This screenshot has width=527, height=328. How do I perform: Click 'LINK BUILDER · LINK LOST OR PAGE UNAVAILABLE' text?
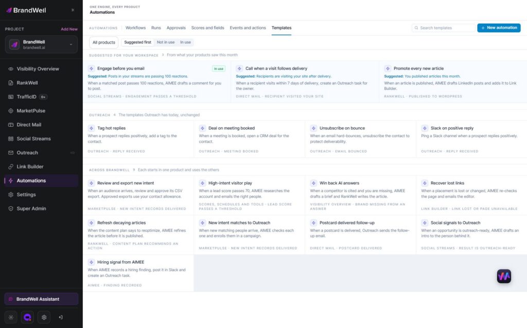point(469,208)
